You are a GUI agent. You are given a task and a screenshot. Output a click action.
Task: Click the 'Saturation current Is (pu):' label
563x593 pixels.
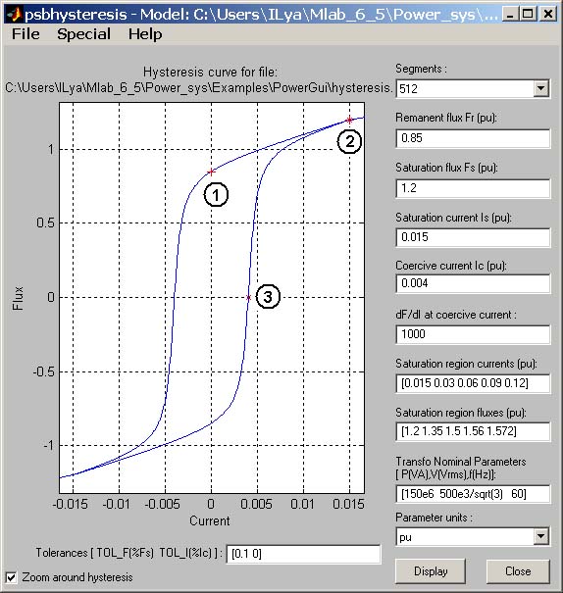pos(453,218)
